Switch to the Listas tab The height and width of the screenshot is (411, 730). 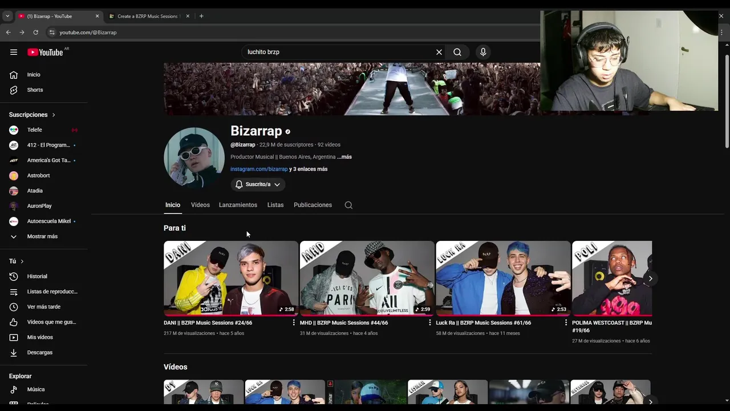point(275,205)
